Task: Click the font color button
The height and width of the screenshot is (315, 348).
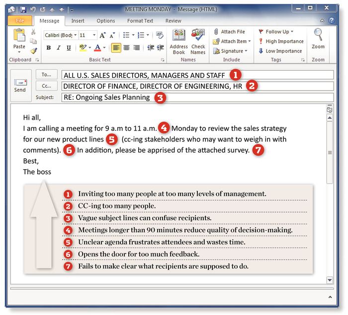Action: (x=97, y=48)
